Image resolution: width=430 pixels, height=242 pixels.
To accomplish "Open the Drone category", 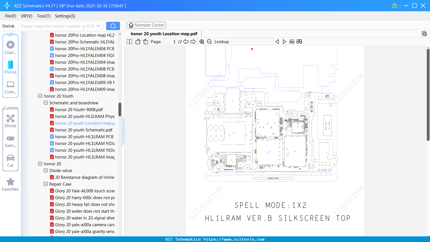I will [10, 121].
